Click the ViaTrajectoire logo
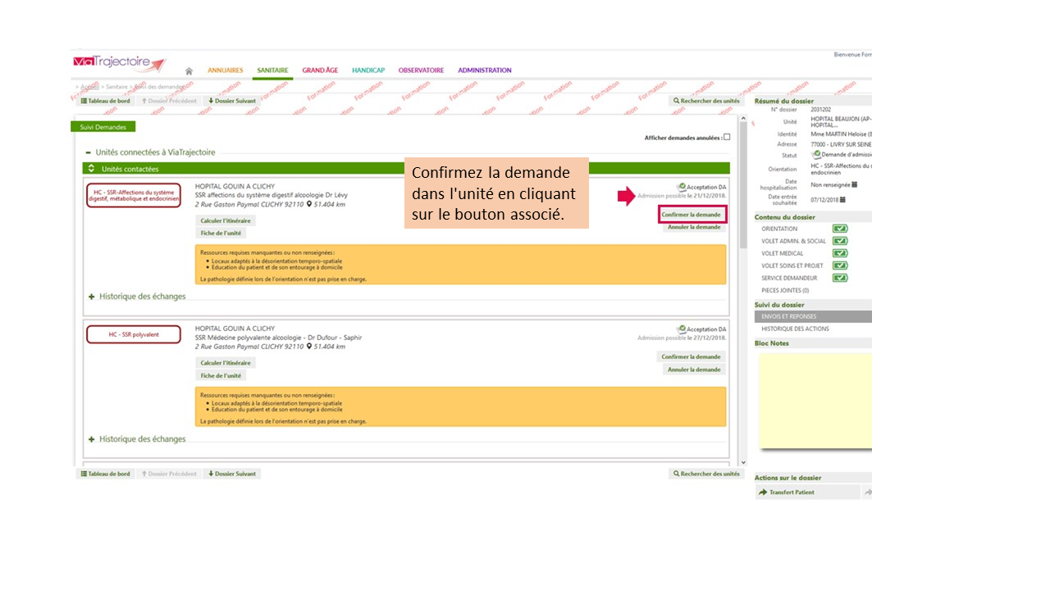 coord(118,63)
